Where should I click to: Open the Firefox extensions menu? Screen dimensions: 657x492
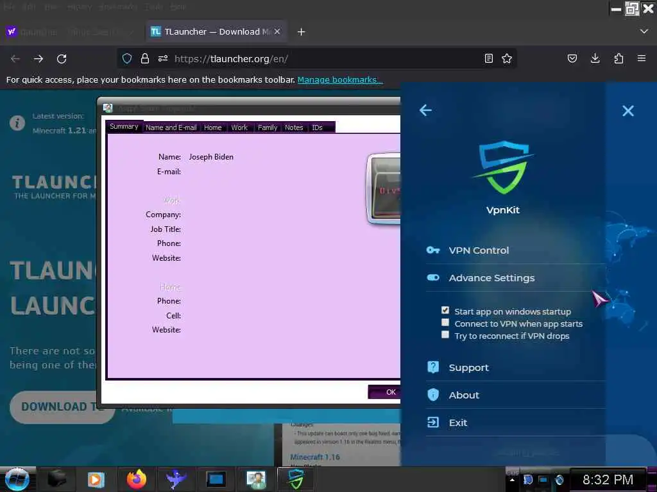pyautogui.click(x=619, y=58)
